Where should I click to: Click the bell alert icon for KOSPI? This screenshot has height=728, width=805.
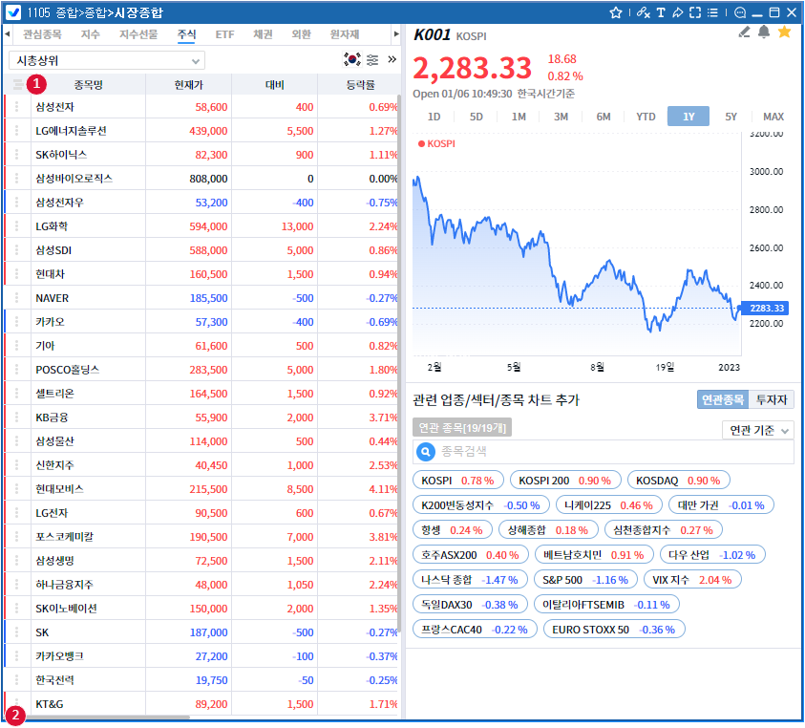click(x=764, y=32)
